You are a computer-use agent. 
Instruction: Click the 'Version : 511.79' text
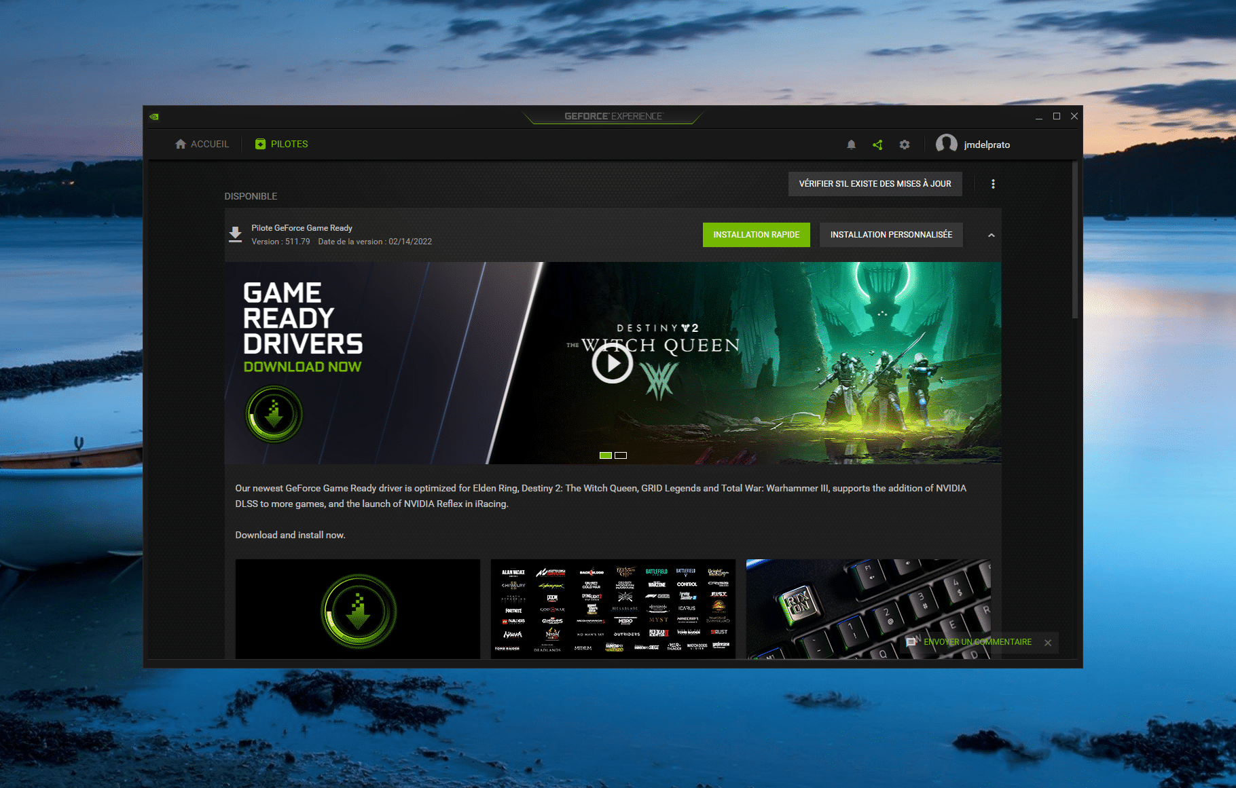[x=280, y=242]
